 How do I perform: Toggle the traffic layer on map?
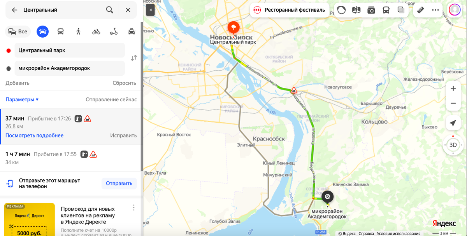pyautogui.click(x=341, y=10)
